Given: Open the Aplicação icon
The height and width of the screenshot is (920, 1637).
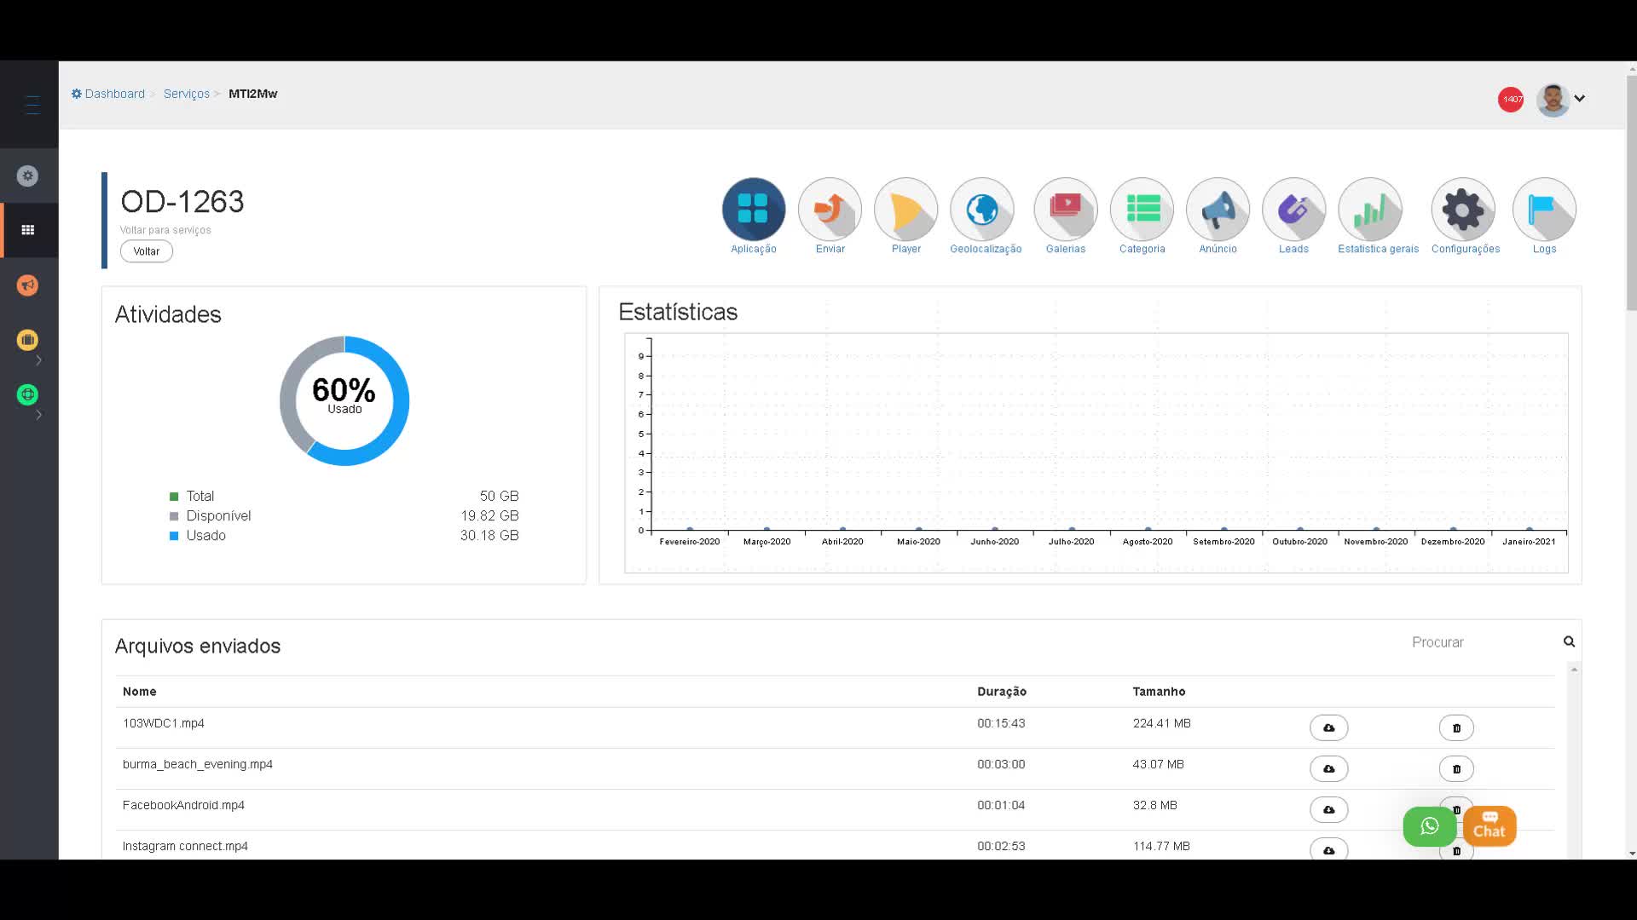Looking at the screenshot, I should pos(754,209).
